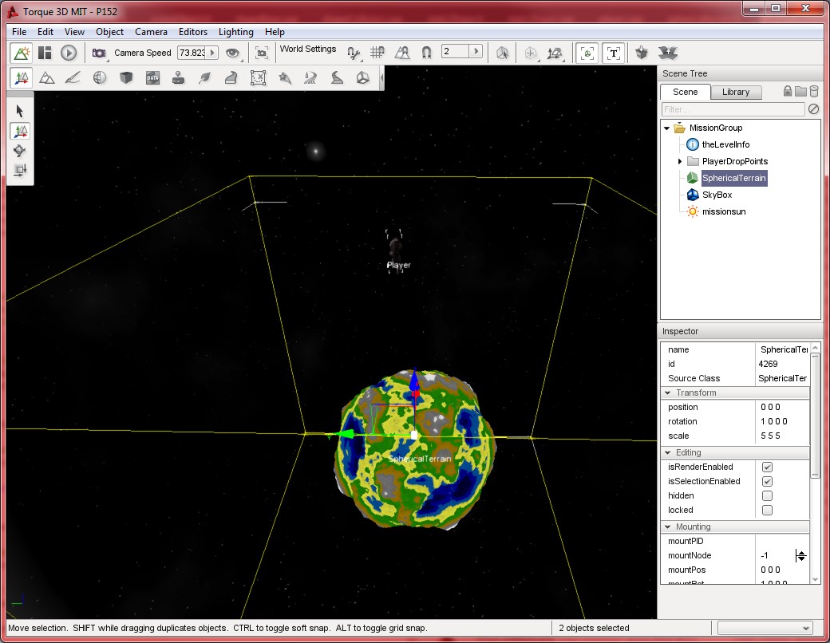The width and height of the screenshot is (830, 643).
Task: Open the Forest Editor leaf icon
Action: tap(204, 78)
